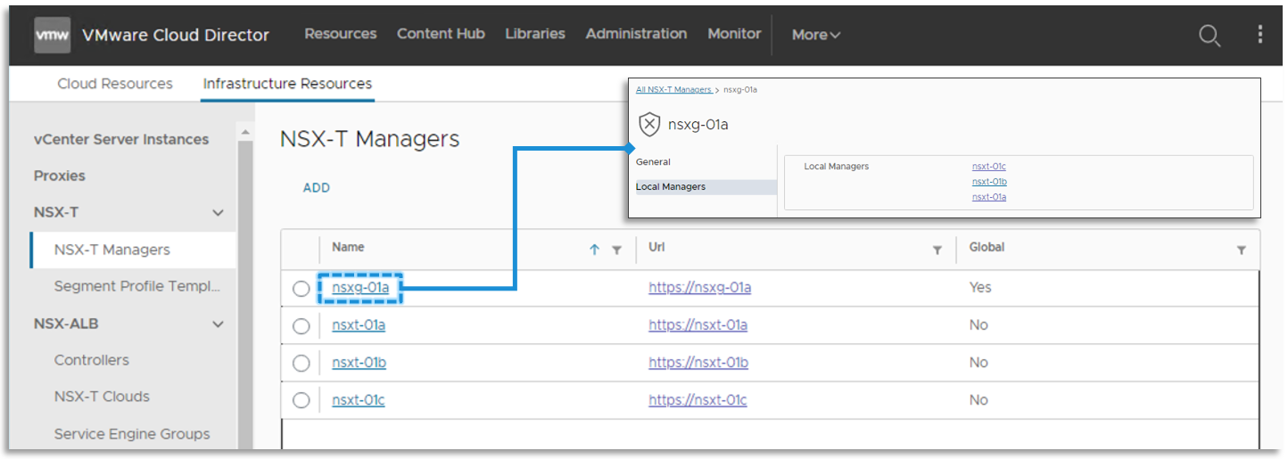Viewport: 1288px width, 459px height.
Task: Collapse the NSX-T sidebar section
Action: [218, 213]
